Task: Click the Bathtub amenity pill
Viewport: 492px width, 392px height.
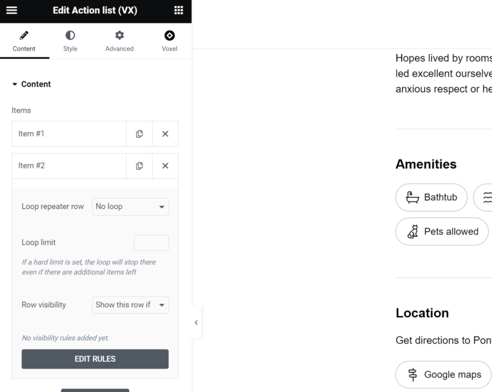Action: tap(431, 197)
